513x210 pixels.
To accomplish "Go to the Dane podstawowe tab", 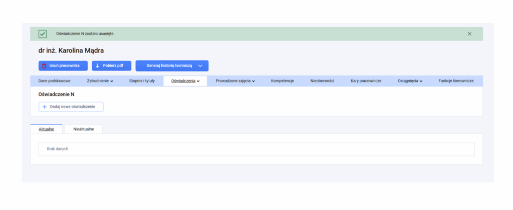I will pyautogui.click(x=54, y=81).
